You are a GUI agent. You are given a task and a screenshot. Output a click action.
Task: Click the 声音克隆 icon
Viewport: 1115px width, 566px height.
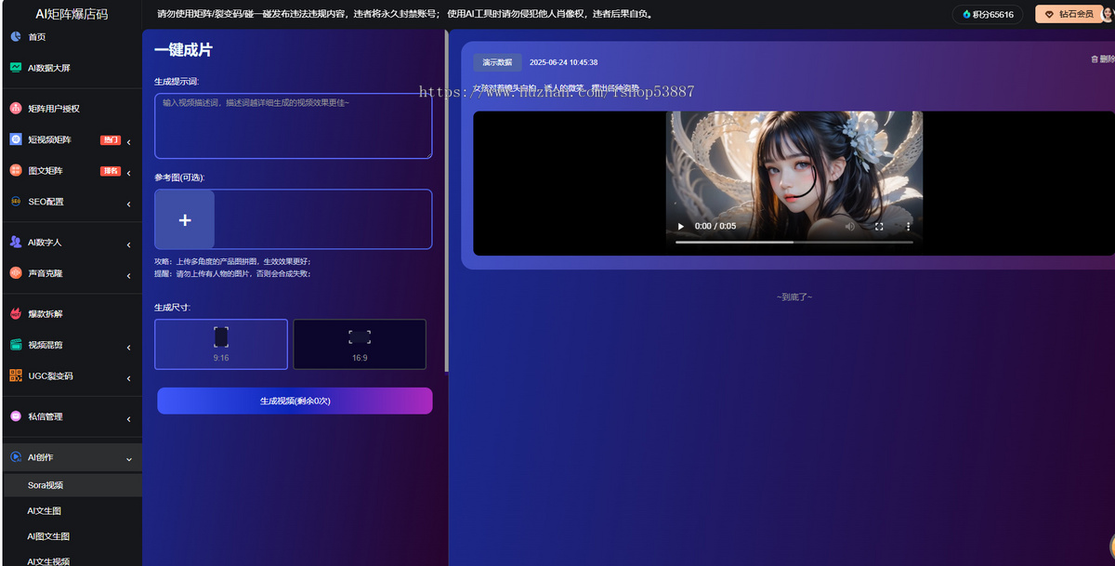16,273
